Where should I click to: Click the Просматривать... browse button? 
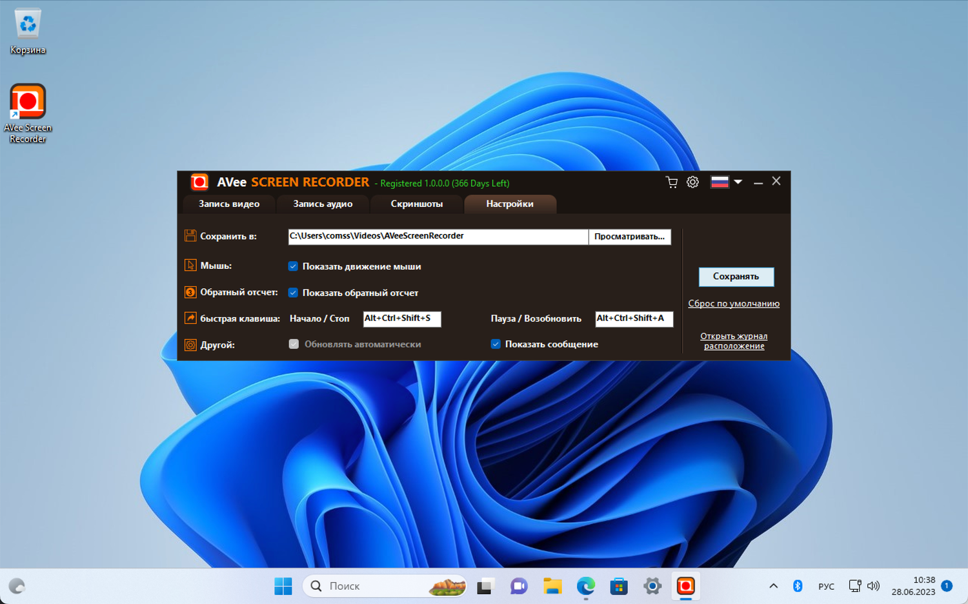pyautogui.click(x=630, y=237)
